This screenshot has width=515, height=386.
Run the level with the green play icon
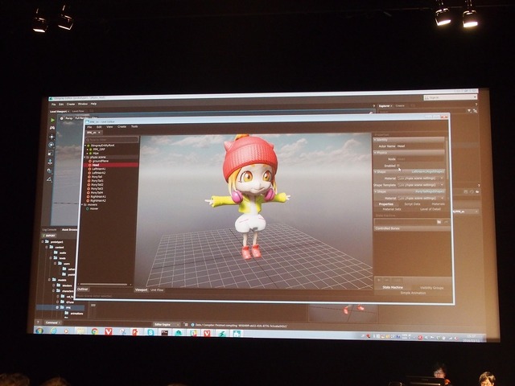click(52, 120)
